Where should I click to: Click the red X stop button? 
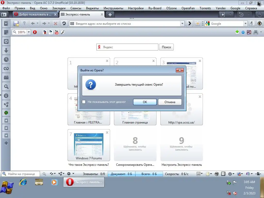click(x=55, y=23)
